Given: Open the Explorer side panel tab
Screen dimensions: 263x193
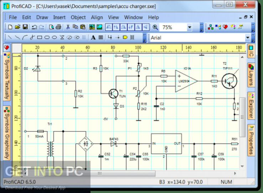Looking at the screenshot, I should pos(251,106).
